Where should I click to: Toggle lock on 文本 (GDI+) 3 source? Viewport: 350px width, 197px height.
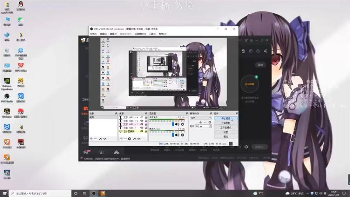click(x=146, y=121)
